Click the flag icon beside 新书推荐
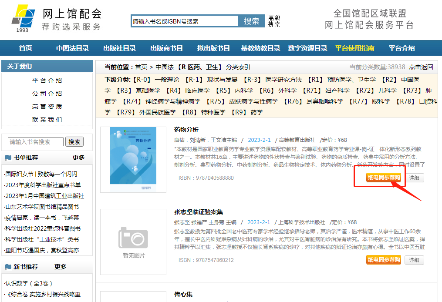Viewport: 442px width, 302px height. pyautogui.click(x=8, y=267)
